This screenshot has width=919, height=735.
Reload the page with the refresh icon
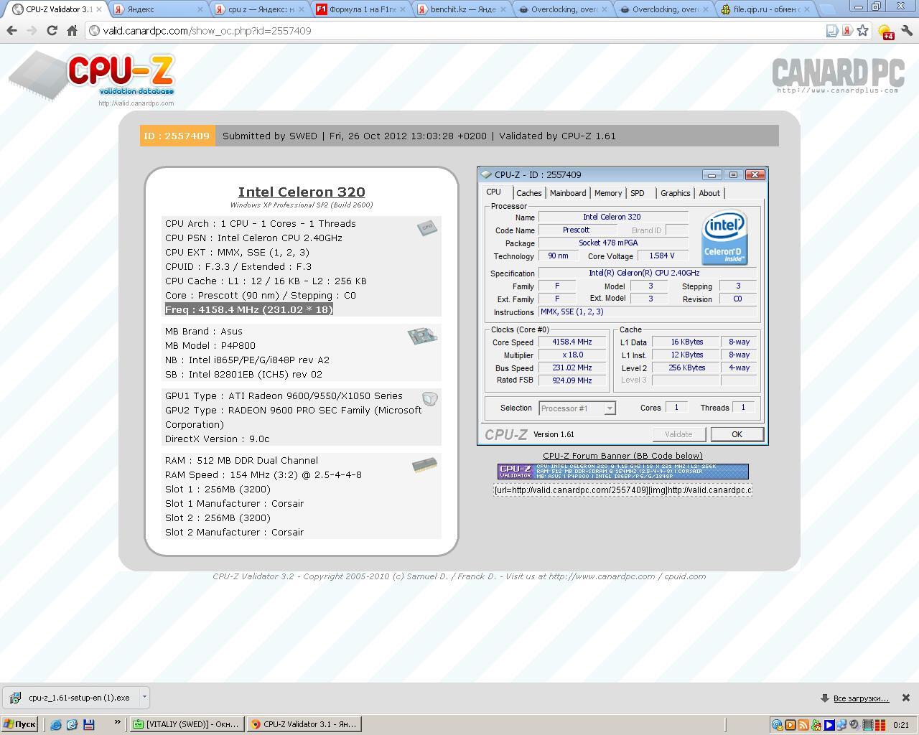point(52,31)
